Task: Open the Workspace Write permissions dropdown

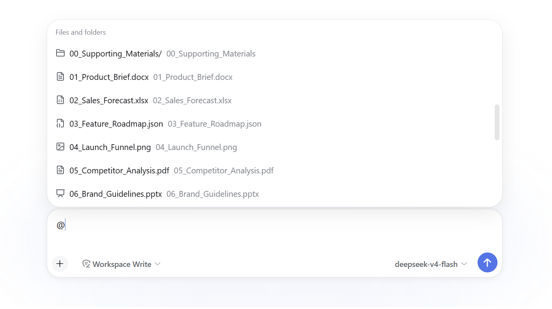Action: pyautogui.click(x=122, y=264)
